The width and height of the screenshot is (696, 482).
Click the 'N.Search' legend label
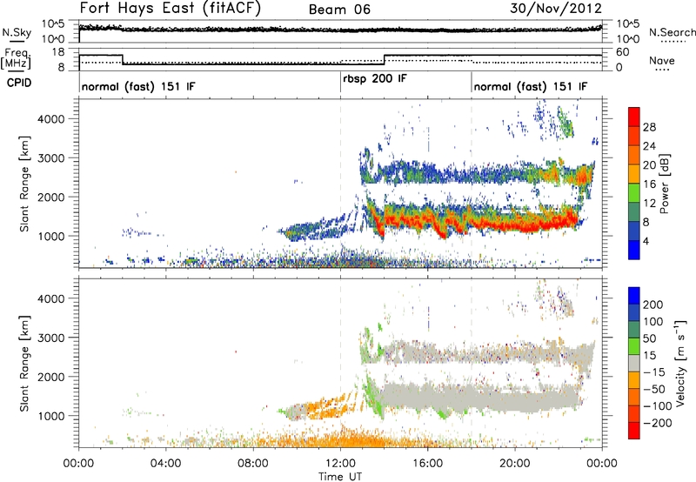(673, 32)
